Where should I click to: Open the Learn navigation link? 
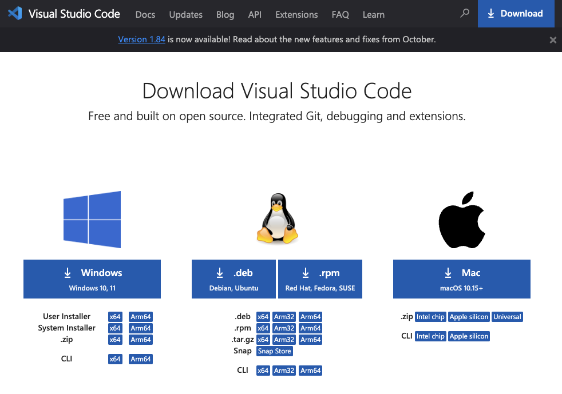(374, 15)
